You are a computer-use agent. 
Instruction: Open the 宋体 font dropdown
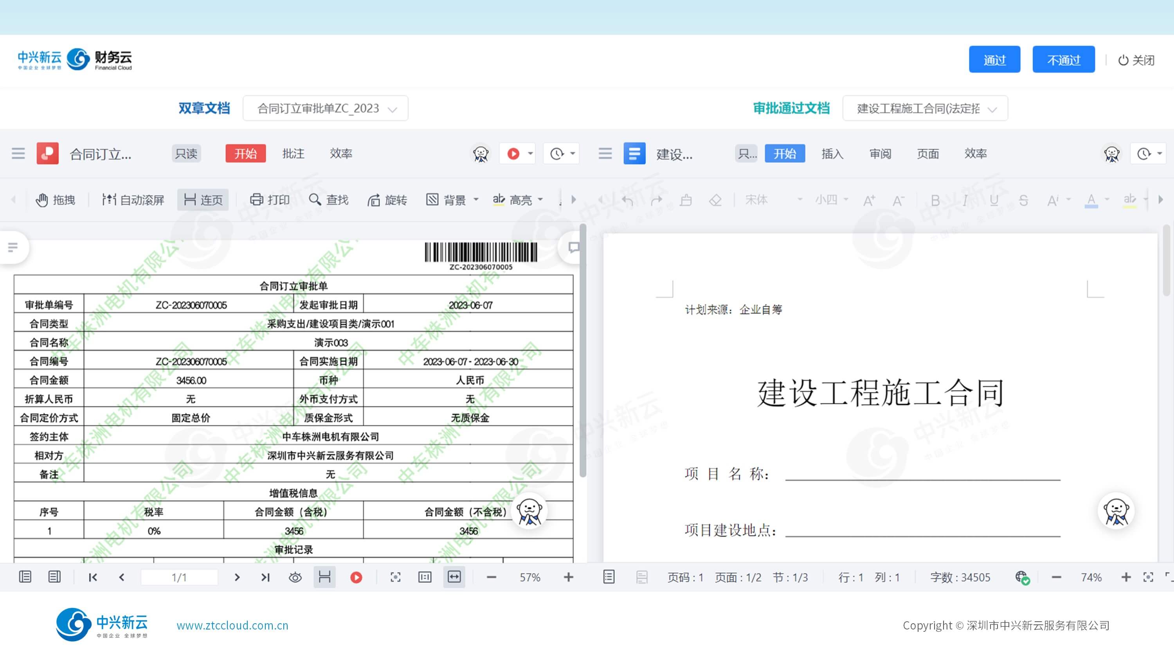click(773, 200)
